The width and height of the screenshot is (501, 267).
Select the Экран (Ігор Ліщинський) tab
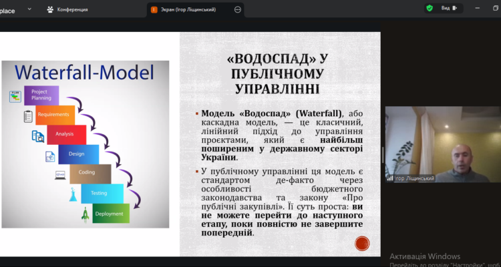coord(195,9)
